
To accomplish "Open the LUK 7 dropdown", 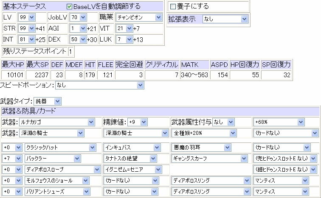I will point(124,39).
